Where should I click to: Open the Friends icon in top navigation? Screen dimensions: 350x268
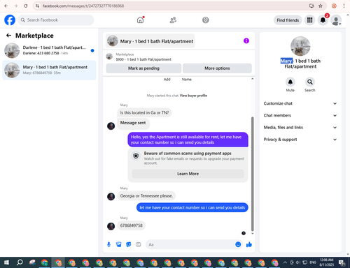coord(173,20)
